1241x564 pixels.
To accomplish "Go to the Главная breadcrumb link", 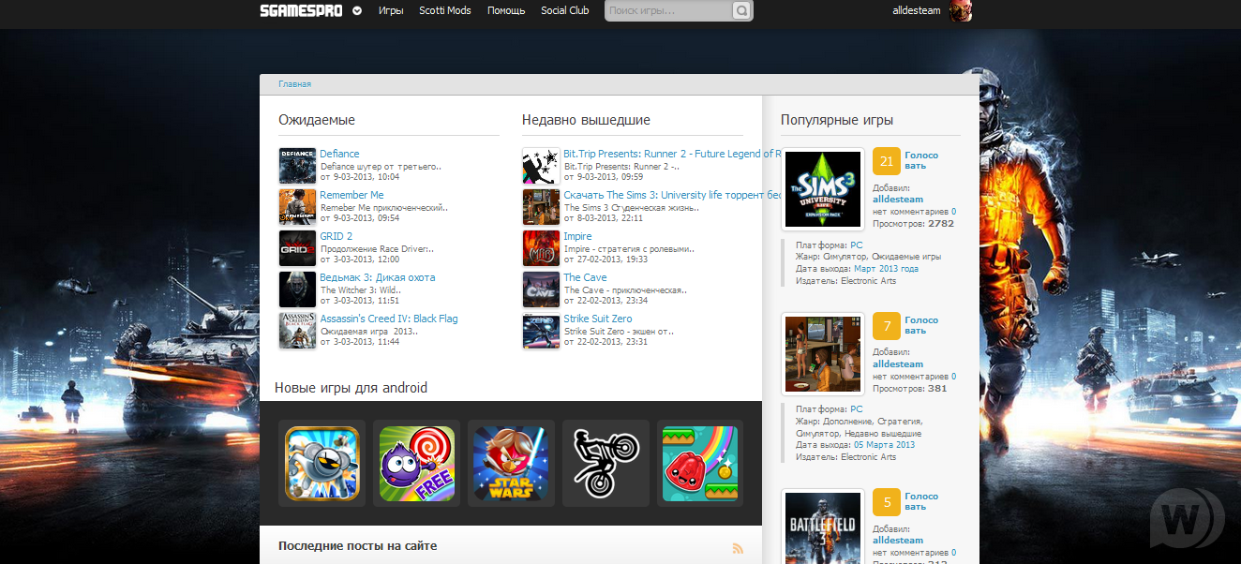I will [x=294, y=84].
